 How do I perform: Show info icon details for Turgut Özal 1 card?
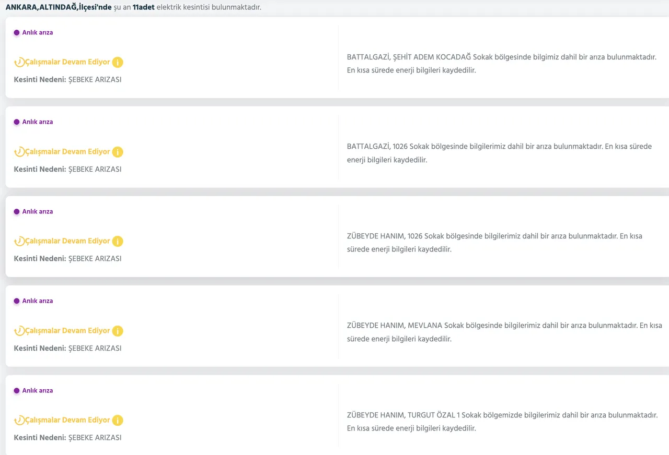118,421
